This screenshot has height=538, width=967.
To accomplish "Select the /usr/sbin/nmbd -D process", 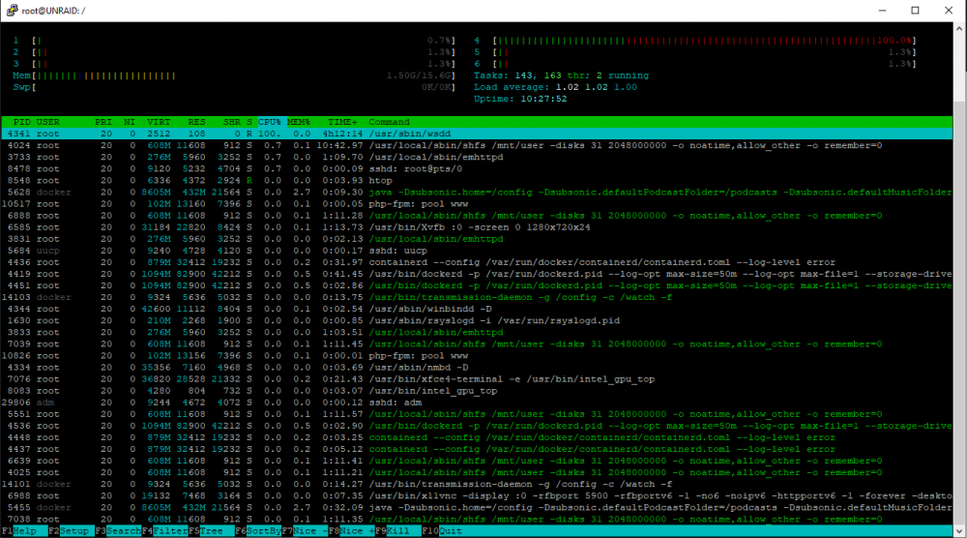I will pos(477,368).
